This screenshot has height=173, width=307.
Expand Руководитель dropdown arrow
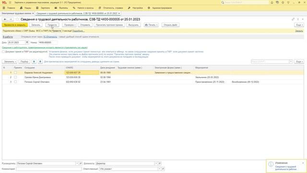click(x=77, y=163)
